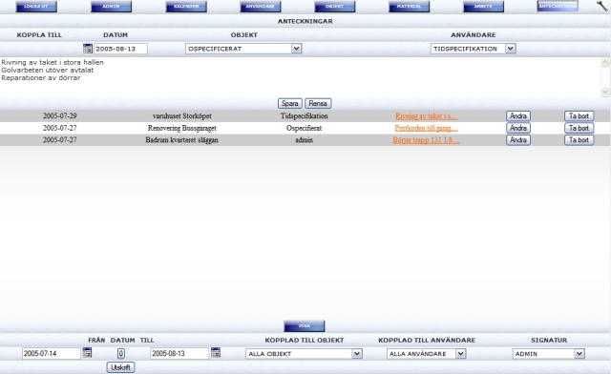
Task: Open the Användare menu
Action: (x=261, y=7)
